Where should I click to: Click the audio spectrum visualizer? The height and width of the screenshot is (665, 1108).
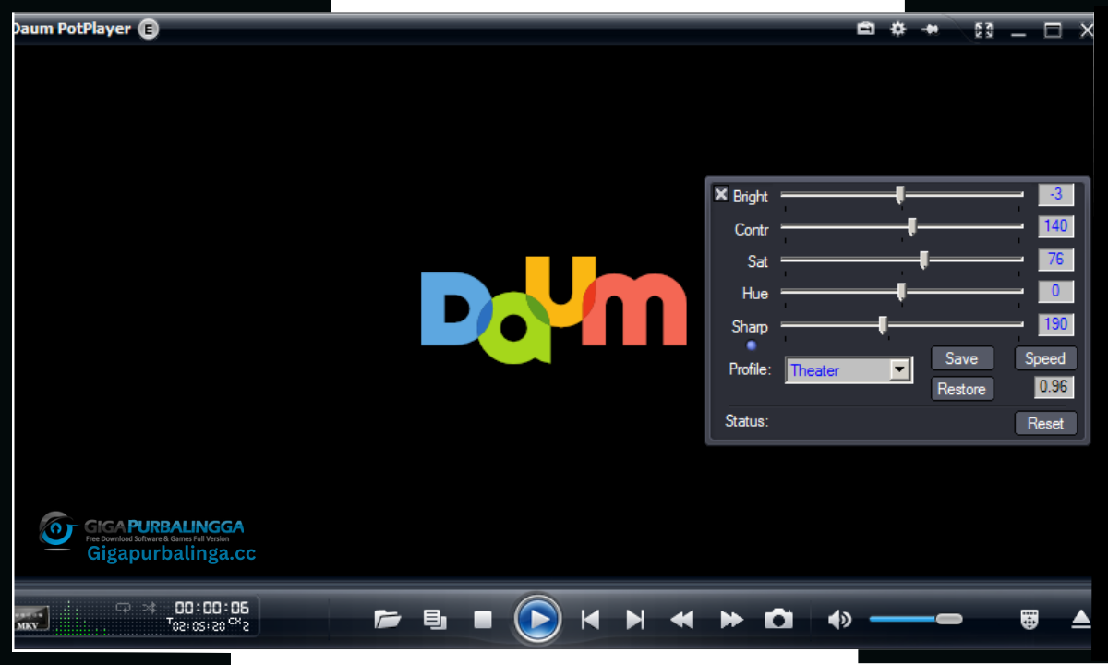tap(82, 617)
